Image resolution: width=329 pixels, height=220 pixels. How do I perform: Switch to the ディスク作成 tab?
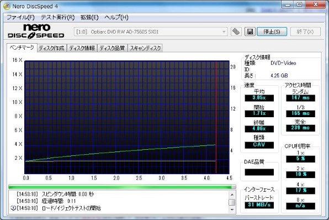pyautogui.click(x=52, y=48)
